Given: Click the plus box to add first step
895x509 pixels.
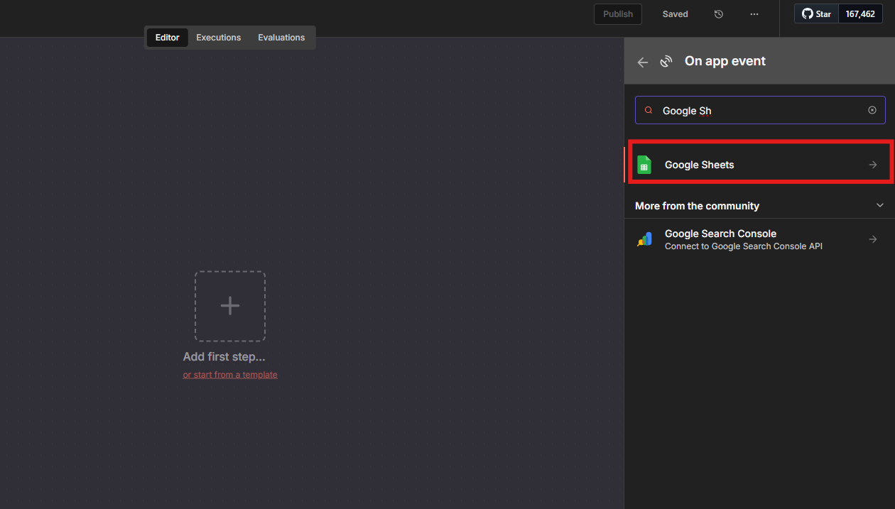Looking at the screenshot, I should [230, 306].
